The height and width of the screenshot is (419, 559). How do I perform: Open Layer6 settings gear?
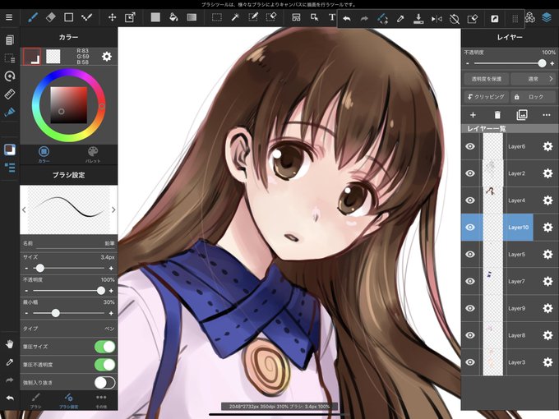pos(547,146)
